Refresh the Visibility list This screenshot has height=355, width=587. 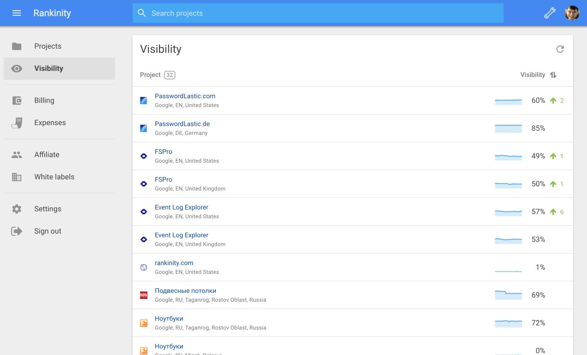(560, 49)
